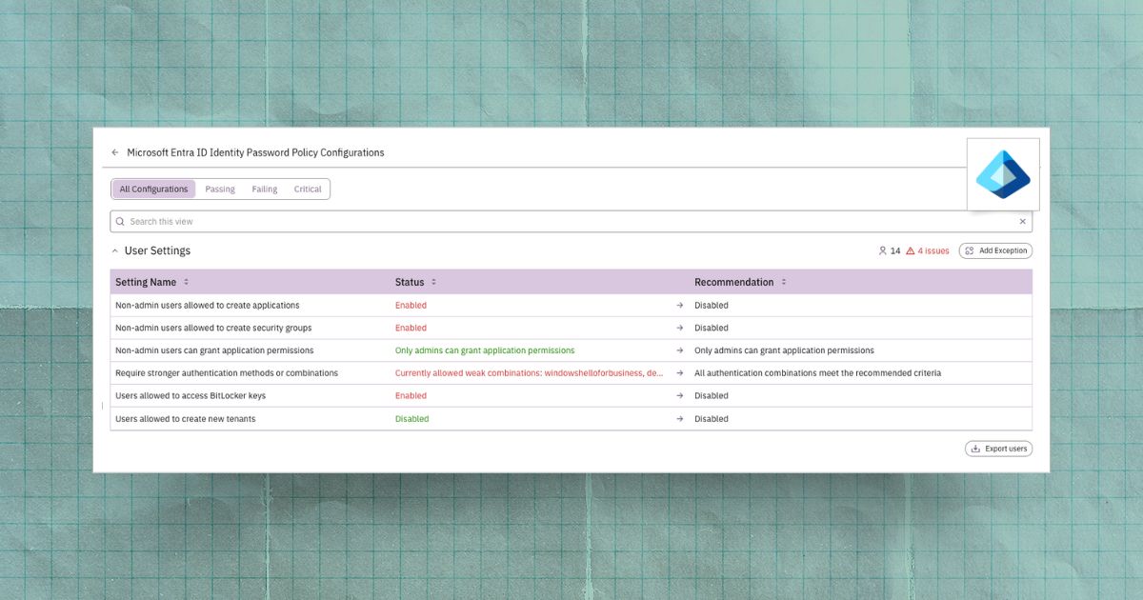Click the red warning triangle icon
1143x600 pixels.
[911, 251]
